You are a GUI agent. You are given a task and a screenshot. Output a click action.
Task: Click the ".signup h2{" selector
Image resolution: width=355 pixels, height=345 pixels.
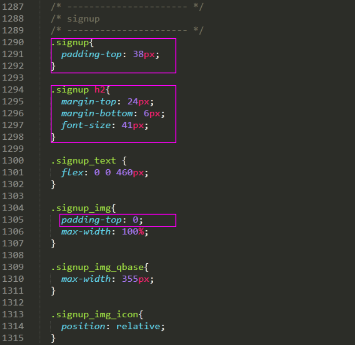click(x=81, y=90)
